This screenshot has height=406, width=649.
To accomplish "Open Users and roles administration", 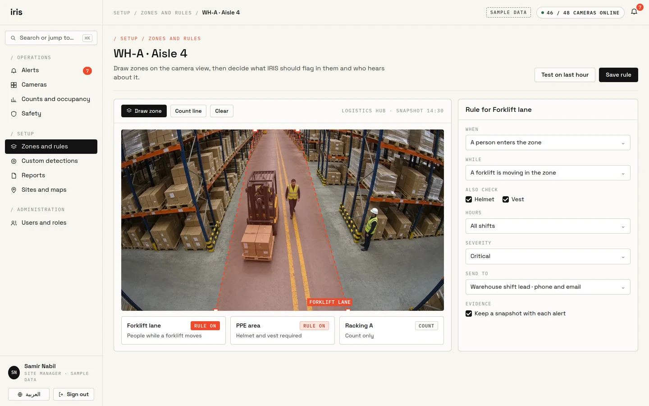I will (51, 223).
